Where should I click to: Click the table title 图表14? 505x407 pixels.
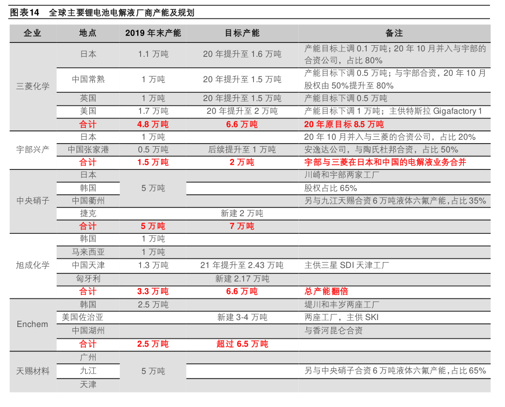point(24,12)
